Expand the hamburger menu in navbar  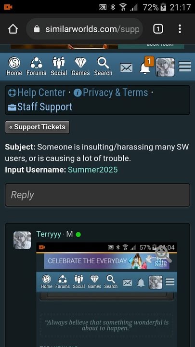[185, 67]
